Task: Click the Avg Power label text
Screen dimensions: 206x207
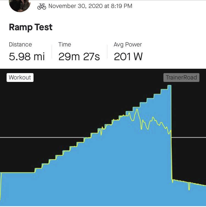Action: coord(128,45)
